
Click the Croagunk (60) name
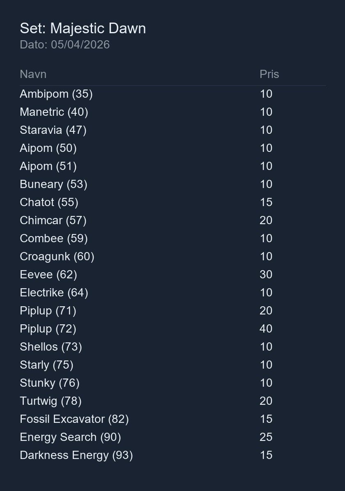pos(57,257)
